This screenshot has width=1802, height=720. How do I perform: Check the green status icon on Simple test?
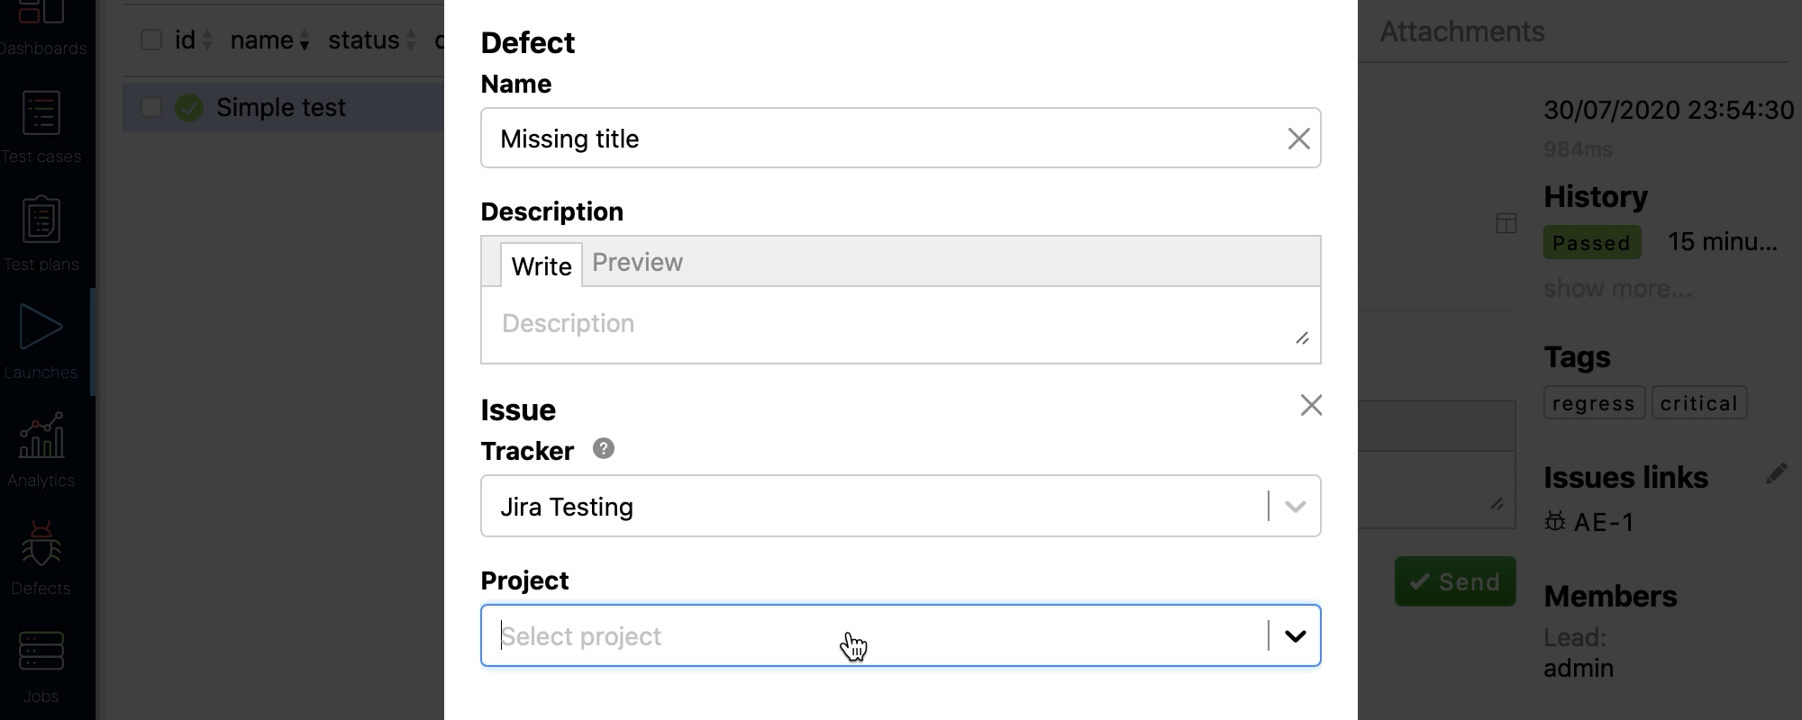(188, 107)
